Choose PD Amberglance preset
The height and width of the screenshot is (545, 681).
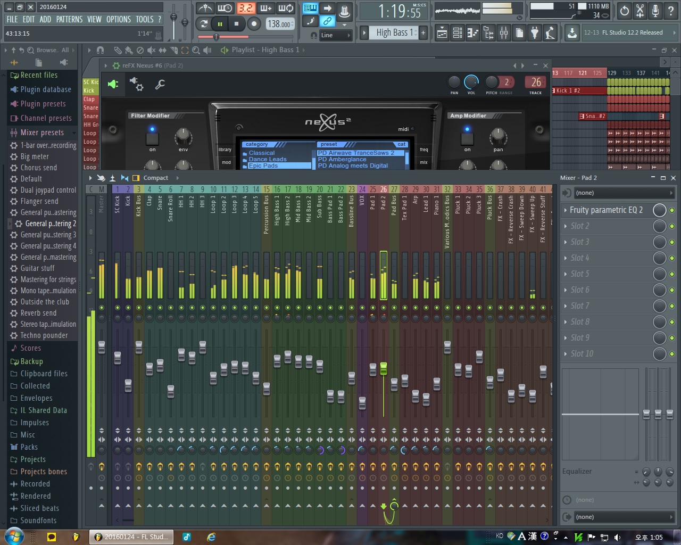coord(342,159)
